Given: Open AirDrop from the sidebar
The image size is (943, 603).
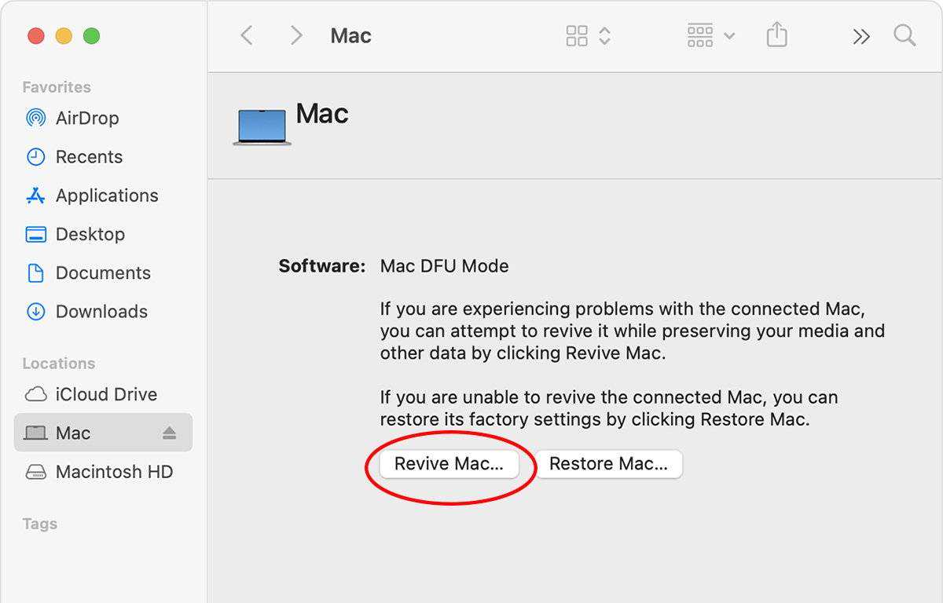Looking at the screenshot, I should pos(86,118).
